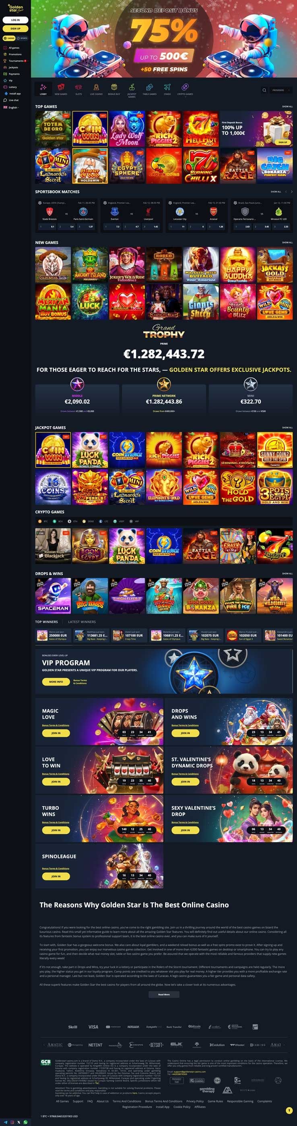
Task: Click MORE INFO in the VIP Program banner
Action: click(56, 681)
